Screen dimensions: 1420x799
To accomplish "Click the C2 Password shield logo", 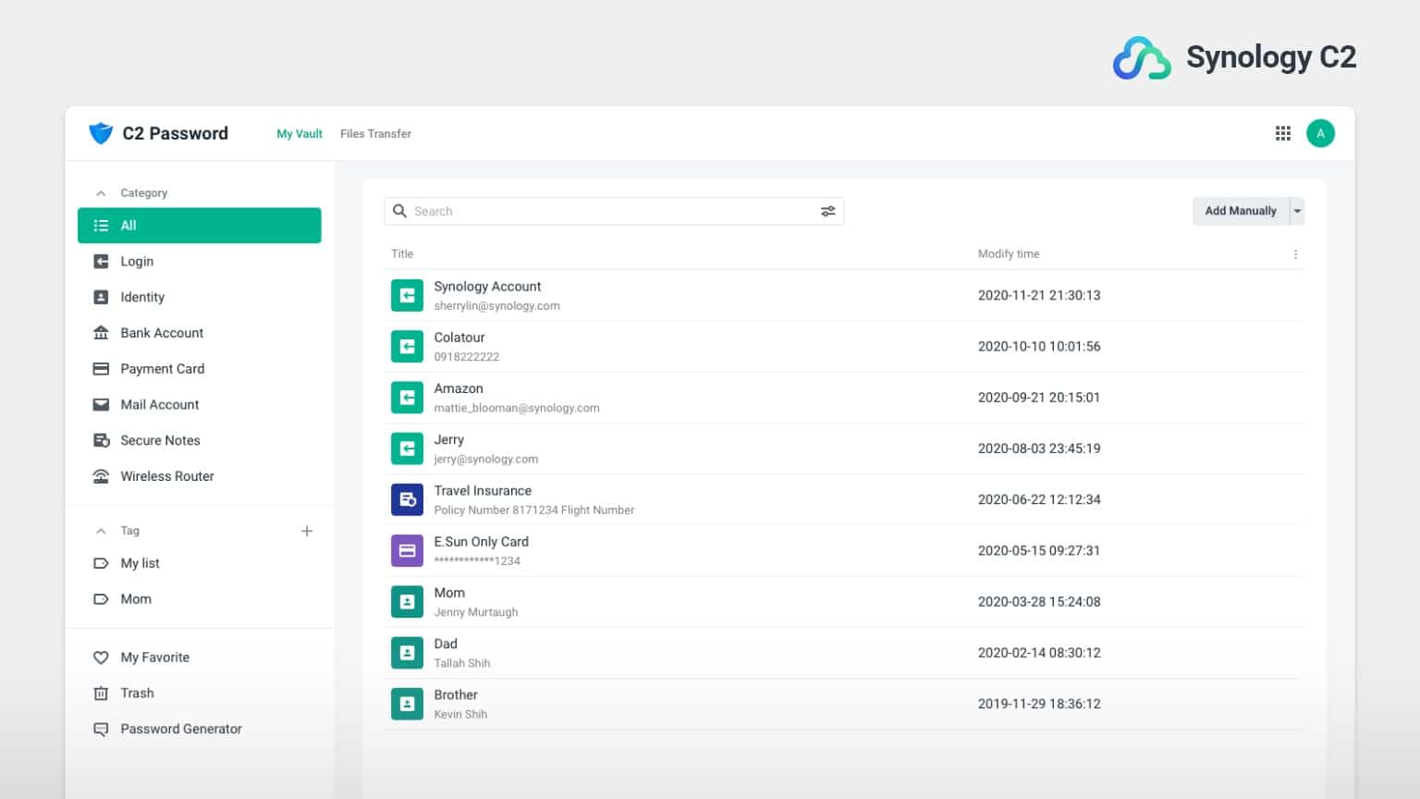I will pos(101,133).
